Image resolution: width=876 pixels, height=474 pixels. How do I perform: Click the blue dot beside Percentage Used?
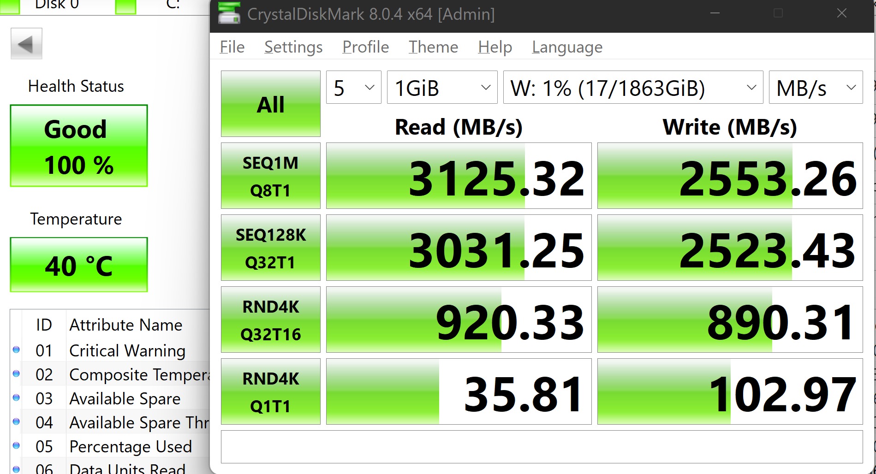pos(17,446)
